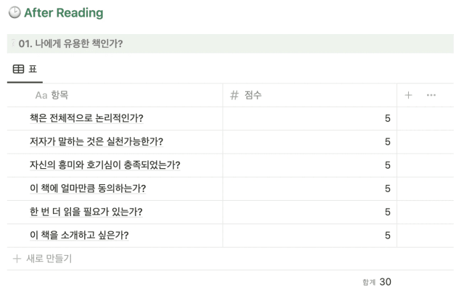Click the hash icon in 점수 header
Viewport: 464px width, 303px height.
pos(234,95)
